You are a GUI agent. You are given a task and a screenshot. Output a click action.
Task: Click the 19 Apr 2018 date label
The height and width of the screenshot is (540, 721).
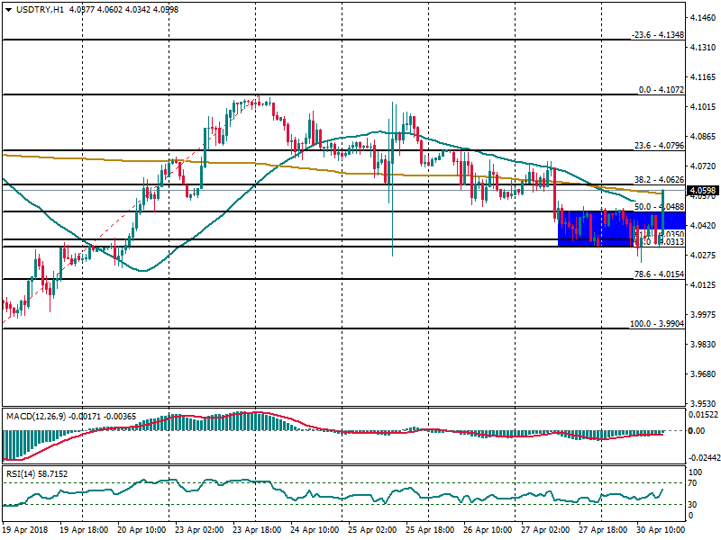(x=24, y=532)
